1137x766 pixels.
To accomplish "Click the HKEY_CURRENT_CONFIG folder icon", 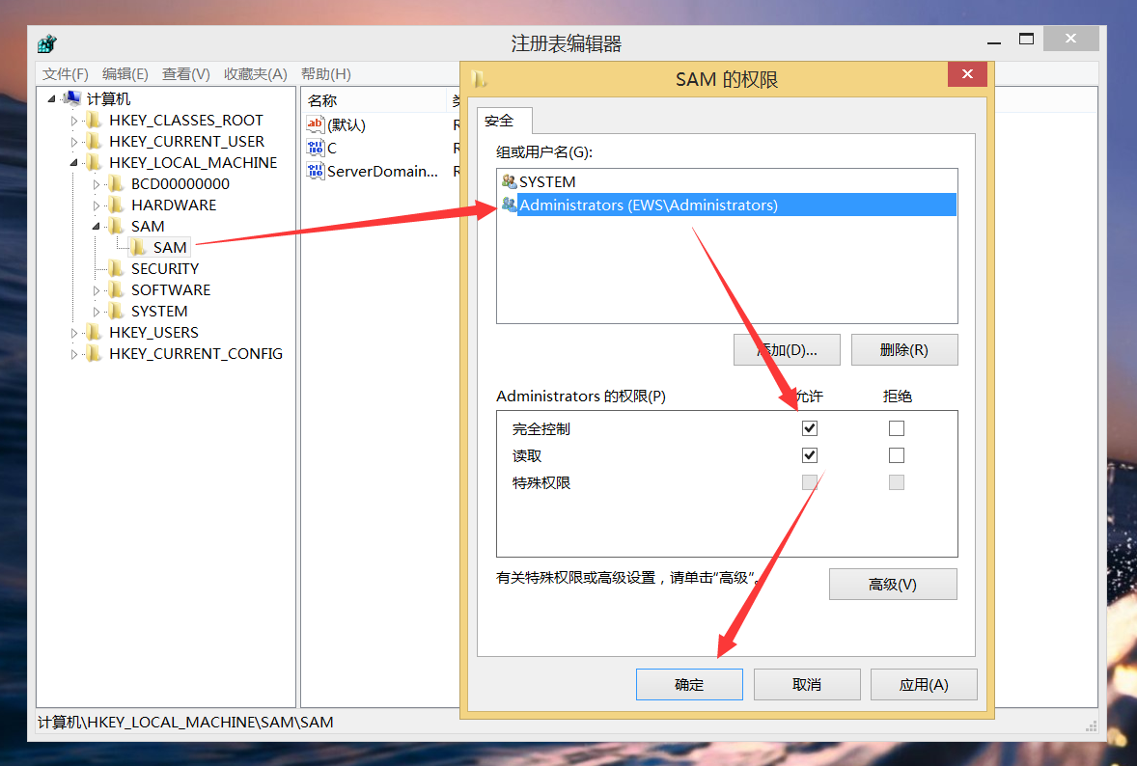I will pyautogui.click(x=94, y=354).
